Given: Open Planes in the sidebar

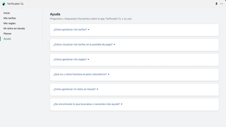Looking at the screenshot, I should [7, 34].
